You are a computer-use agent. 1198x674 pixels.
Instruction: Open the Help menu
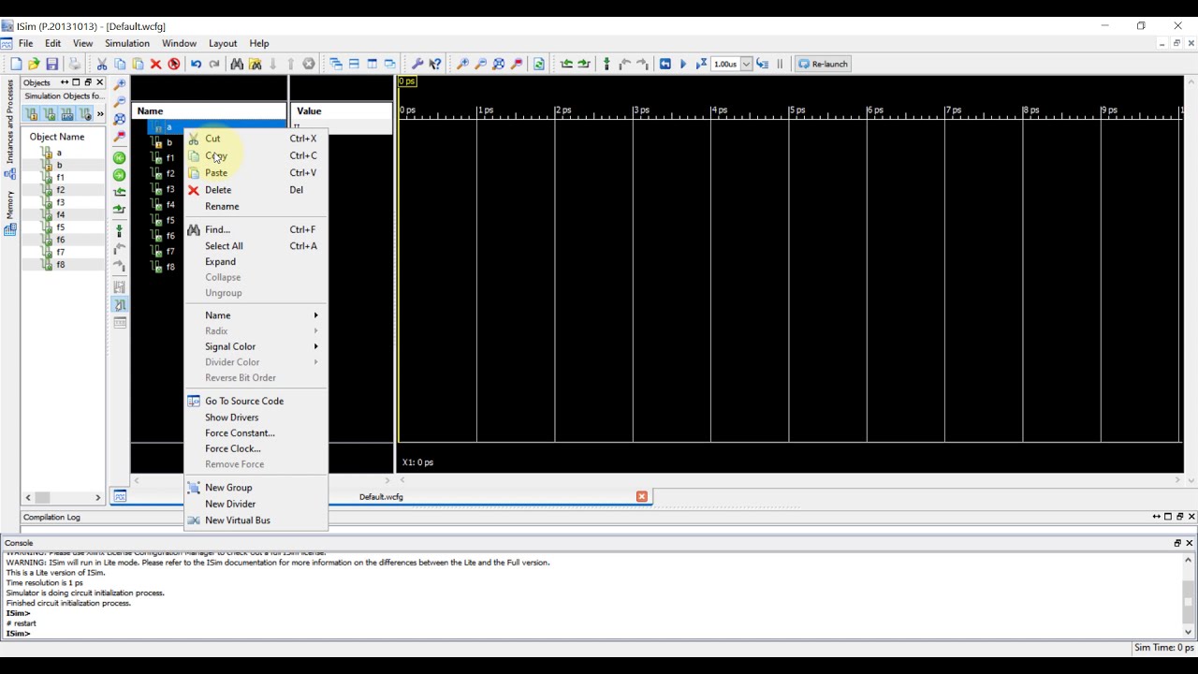click(x=259, y=43)
